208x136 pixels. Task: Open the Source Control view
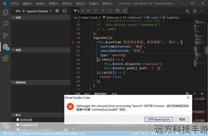(6, 36)
